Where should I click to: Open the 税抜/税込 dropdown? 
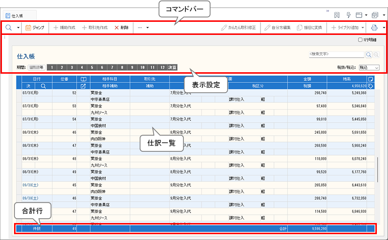coord(369,67)
